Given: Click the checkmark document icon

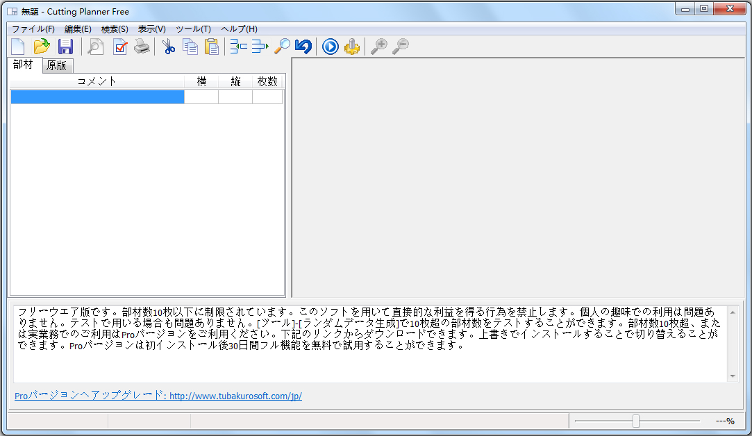Looking at the screenshot, I should coord(119,47).
